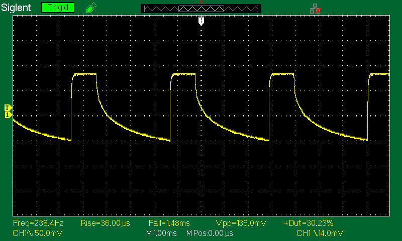Click the channel 1 ground reference marker
Screen dimensions: 402x241
coord(8,115)
